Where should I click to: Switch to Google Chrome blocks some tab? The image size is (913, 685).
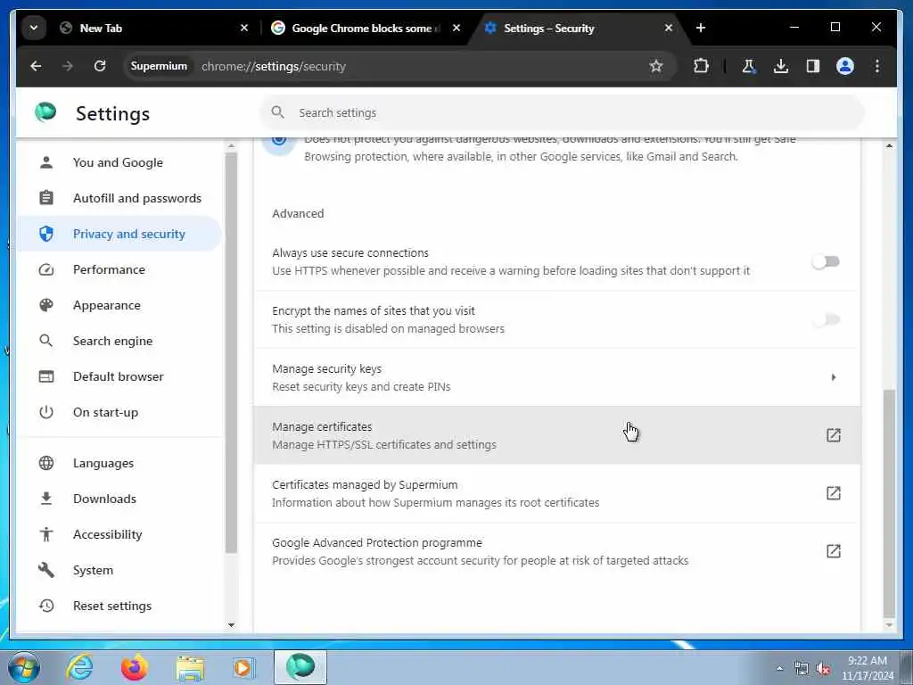coord(365,28)
